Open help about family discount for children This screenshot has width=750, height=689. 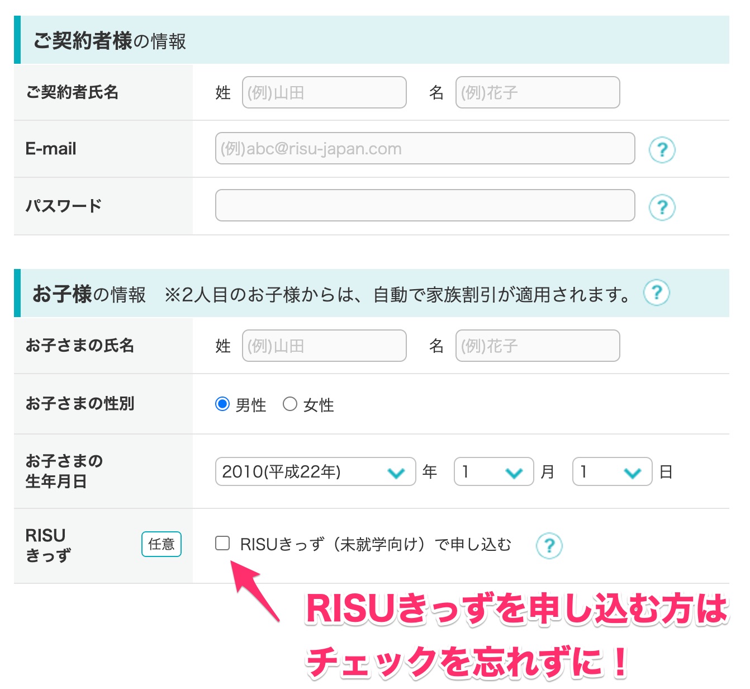click(x=657, y=292)
